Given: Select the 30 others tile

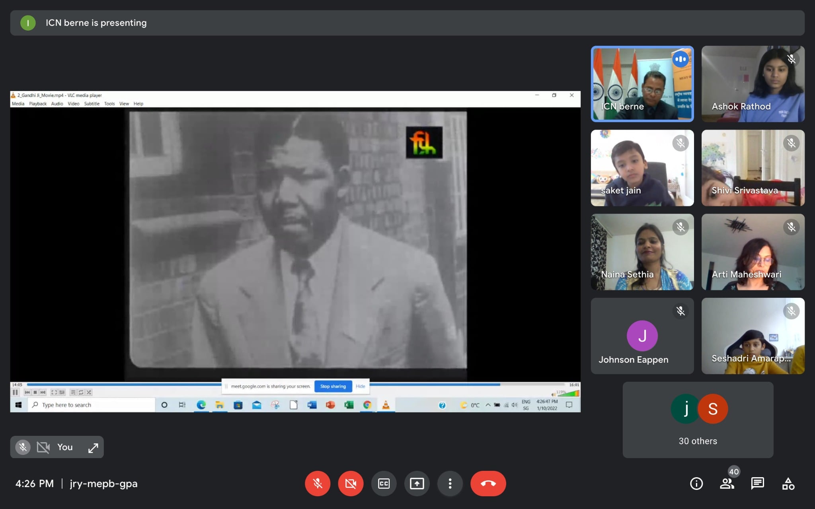Looking at the screenshot, I should coord(698,420).
